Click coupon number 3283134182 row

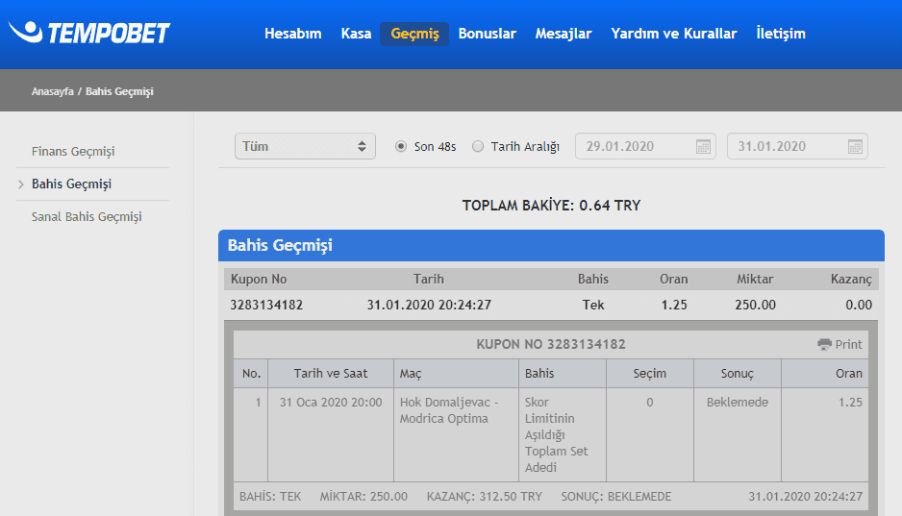click(x=551, y=306)
